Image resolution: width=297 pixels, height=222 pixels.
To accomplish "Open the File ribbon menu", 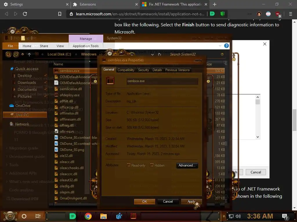I will pyautogui.click(x=10, y=46).
